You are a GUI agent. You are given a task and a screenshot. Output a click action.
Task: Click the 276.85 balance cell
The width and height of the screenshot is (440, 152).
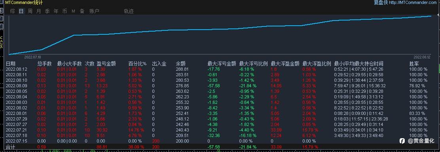[x=182, y=86]
